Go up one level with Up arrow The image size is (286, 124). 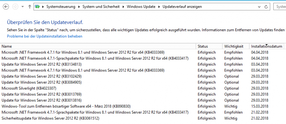coord(30,7)
